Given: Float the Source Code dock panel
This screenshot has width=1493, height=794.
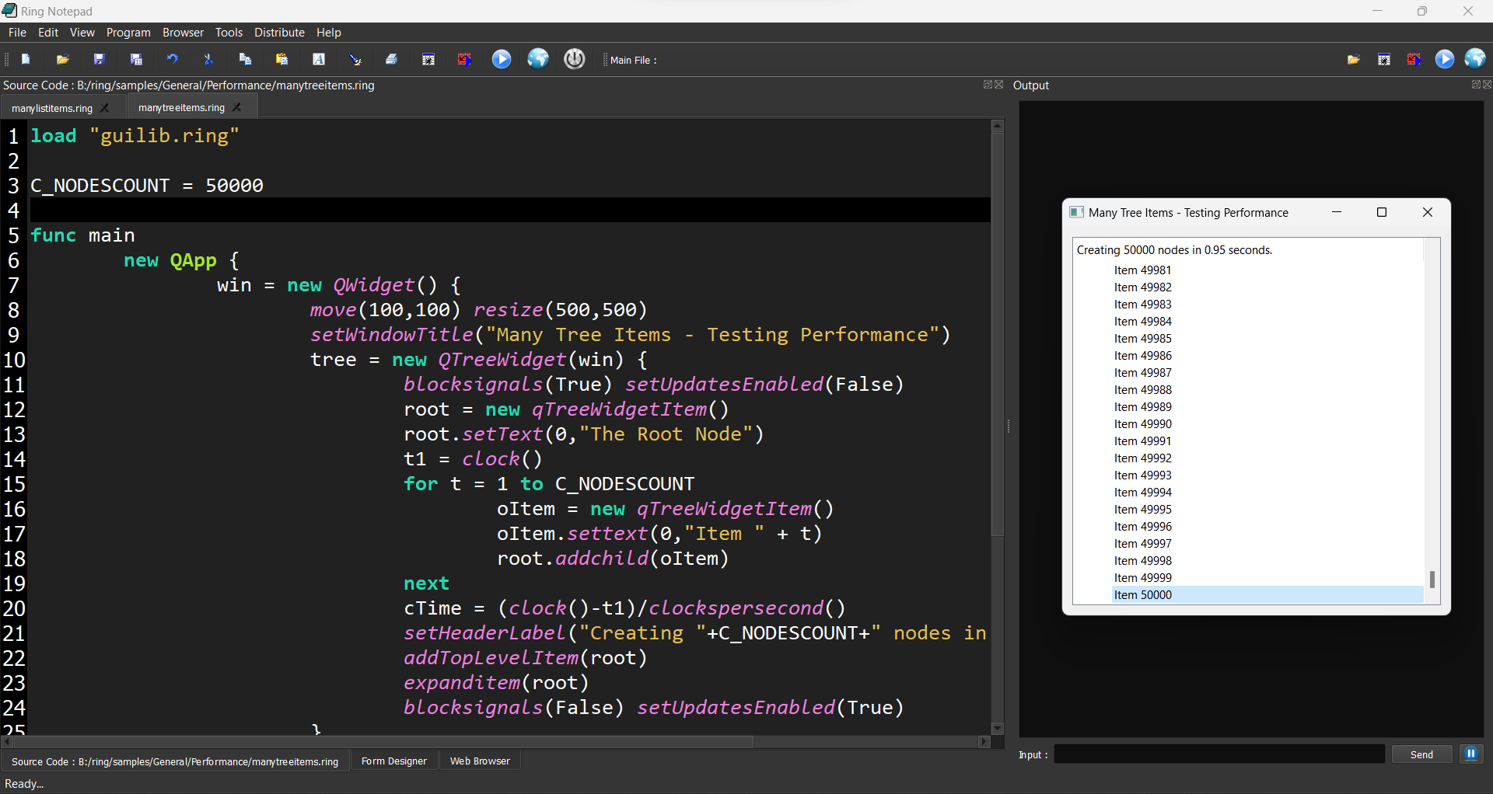Looking at the screenshot, I should click(x=988, y=85).
